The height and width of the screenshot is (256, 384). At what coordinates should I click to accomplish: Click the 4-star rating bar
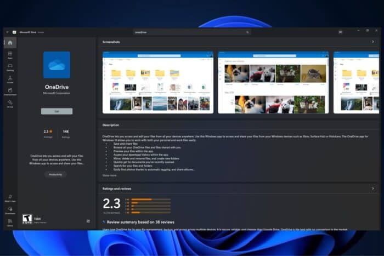[151, 203]
